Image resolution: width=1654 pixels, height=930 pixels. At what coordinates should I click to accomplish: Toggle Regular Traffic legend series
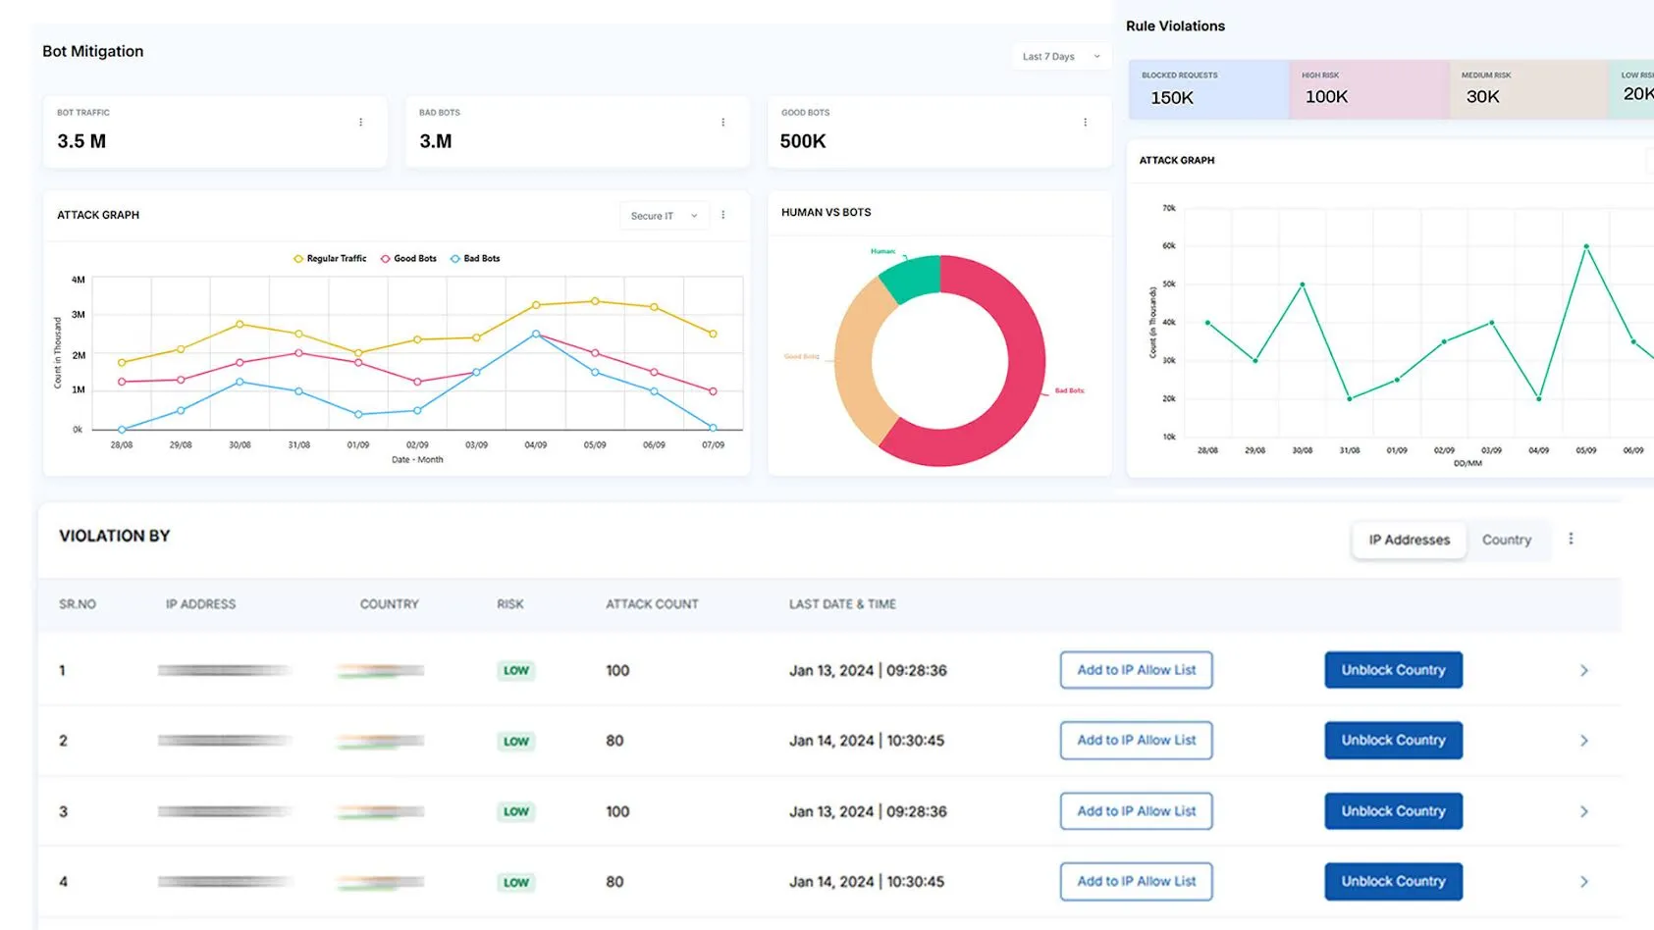point(330,259)
